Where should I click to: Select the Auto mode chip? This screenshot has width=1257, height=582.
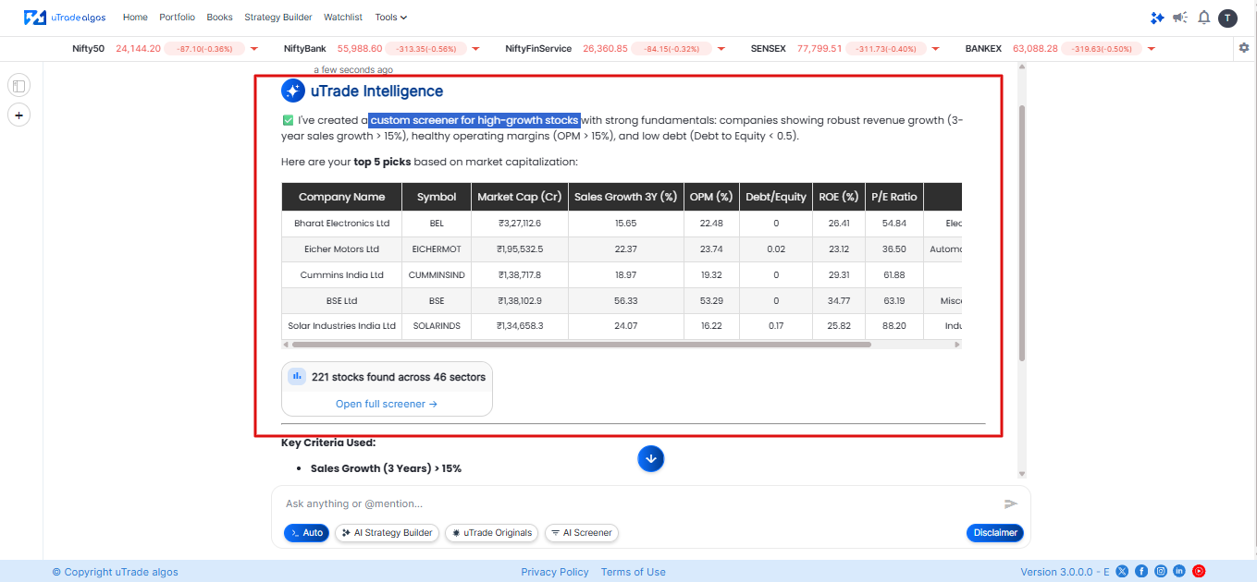tap(306, 532)
